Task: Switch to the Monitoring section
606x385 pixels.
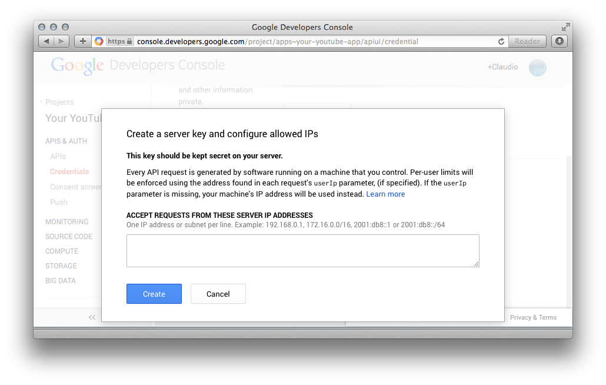Action: coord(66,221)
